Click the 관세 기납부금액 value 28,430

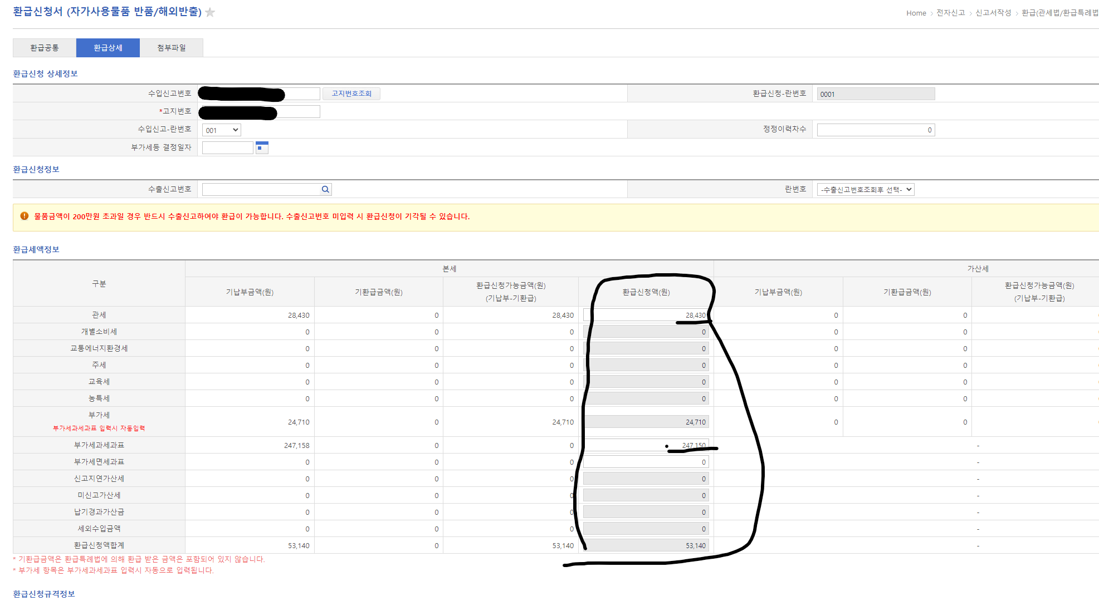299,316
